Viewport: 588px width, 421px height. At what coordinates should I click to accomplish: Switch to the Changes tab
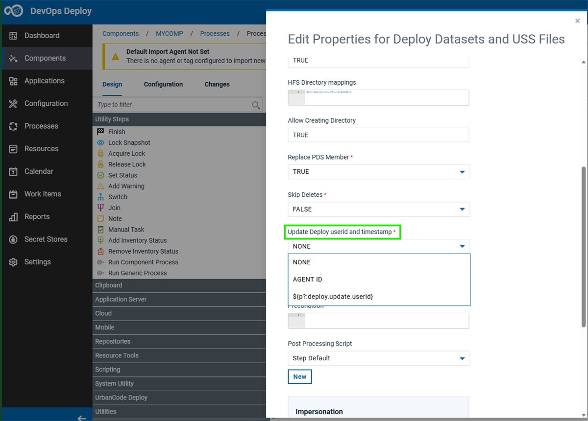[217, 84]
